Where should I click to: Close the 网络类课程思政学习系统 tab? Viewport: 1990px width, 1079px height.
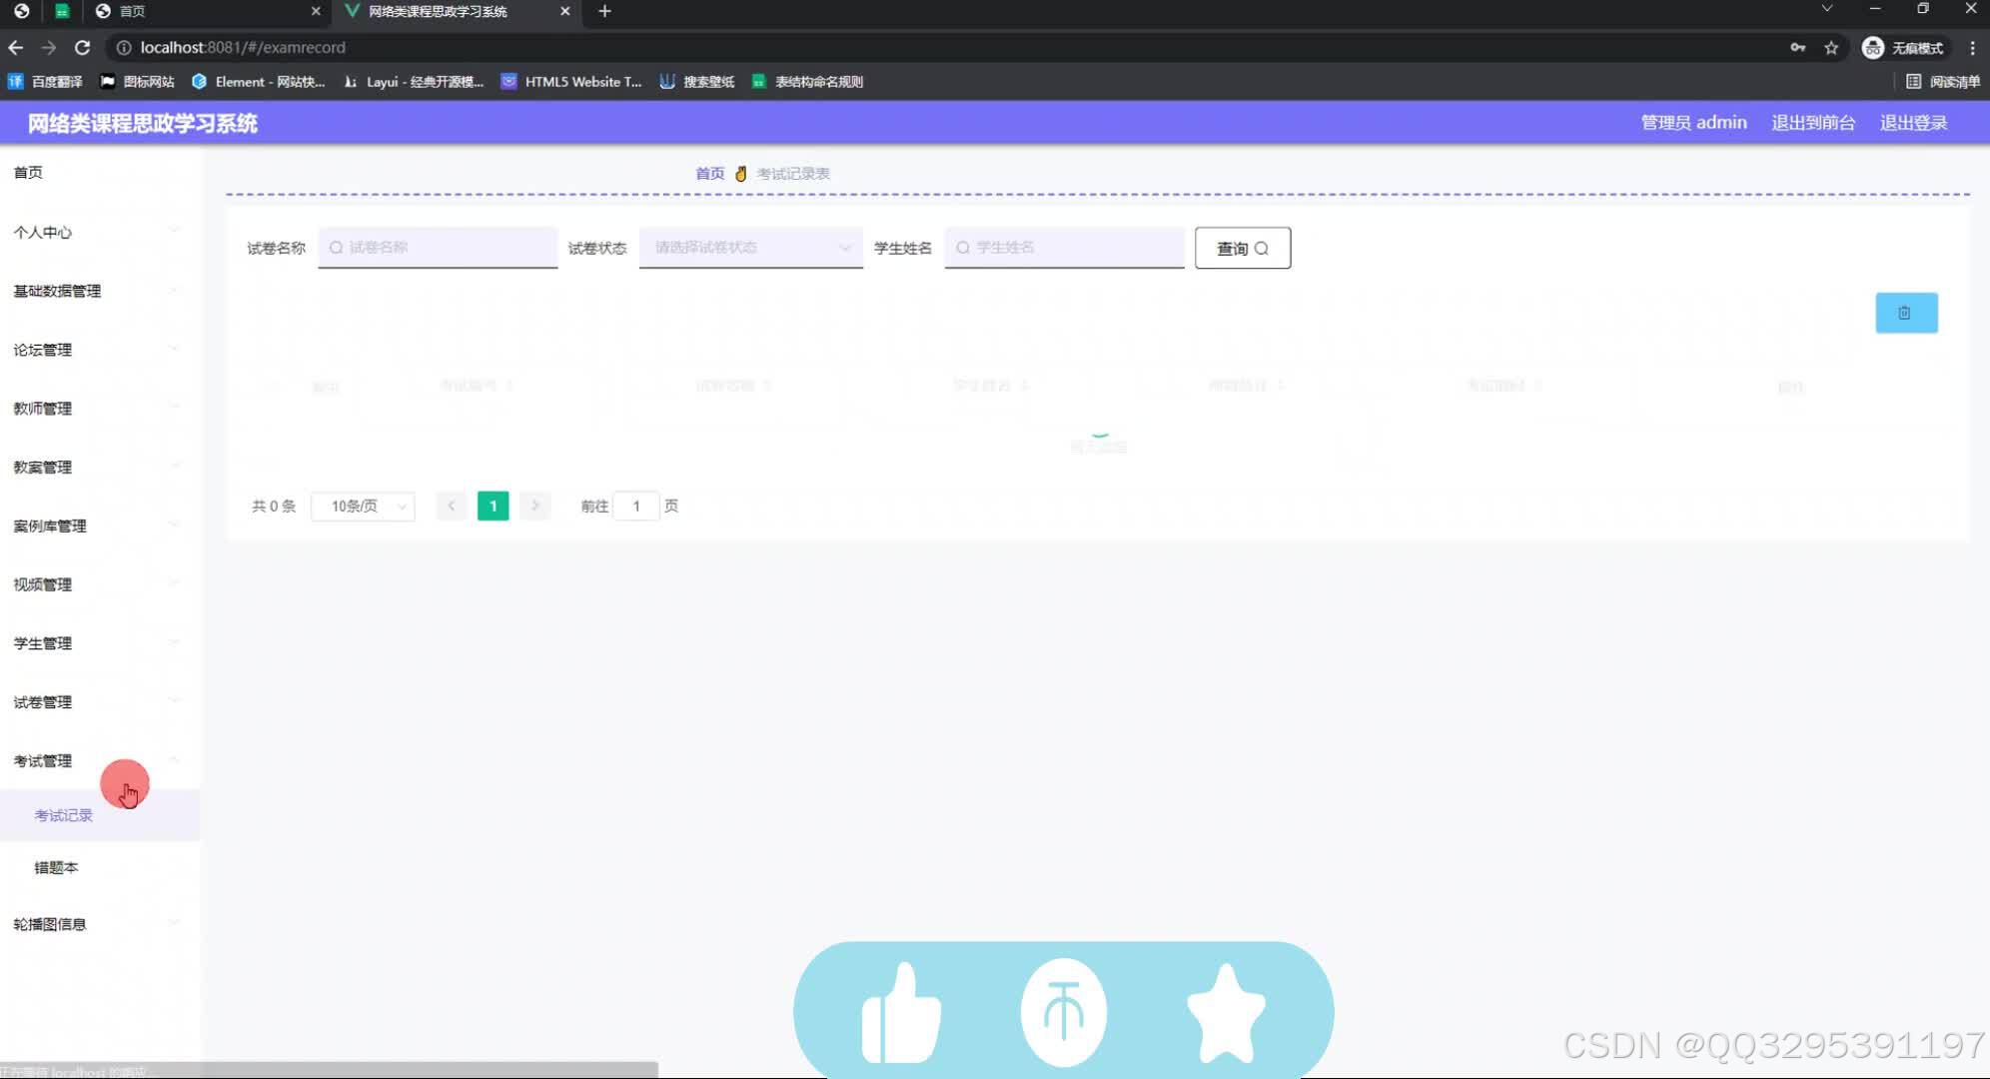pyautogui.click(x=565, y=11)
